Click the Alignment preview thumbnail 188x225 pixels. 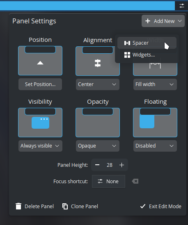click(98, 61)
